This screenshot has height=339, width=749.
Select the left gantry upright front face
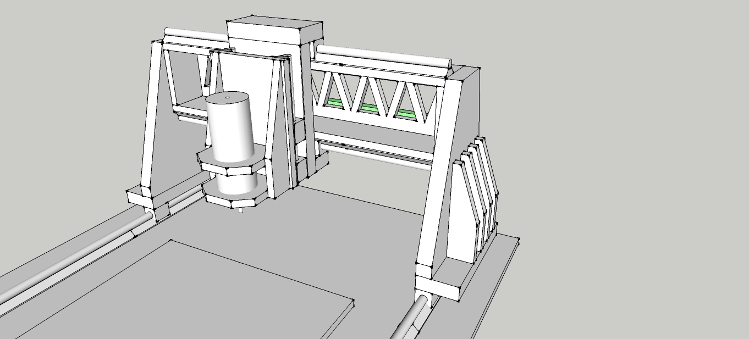coord(152,114)
